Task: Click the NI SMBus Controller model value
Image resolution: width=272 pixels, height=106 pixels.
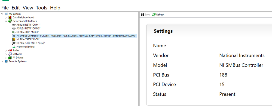Action: coord(241,65)
